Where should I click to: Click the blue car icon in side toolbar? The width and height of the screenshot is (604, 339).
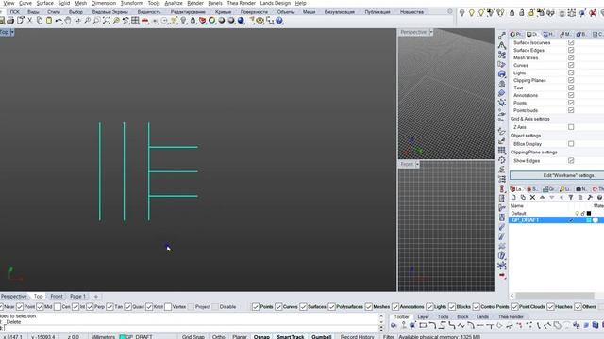pyautogui.click(x=501, y=73)
